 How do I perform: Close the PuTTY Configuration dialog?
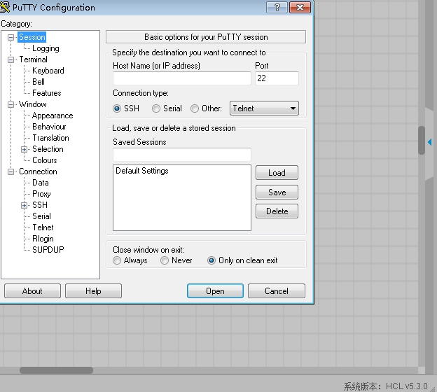pos(300,7)
